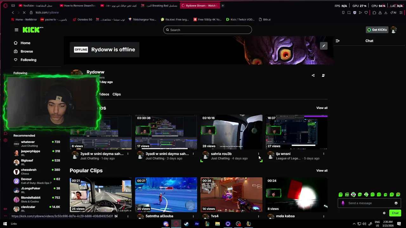Open Steam from the taskbar

tap(186, 224)
